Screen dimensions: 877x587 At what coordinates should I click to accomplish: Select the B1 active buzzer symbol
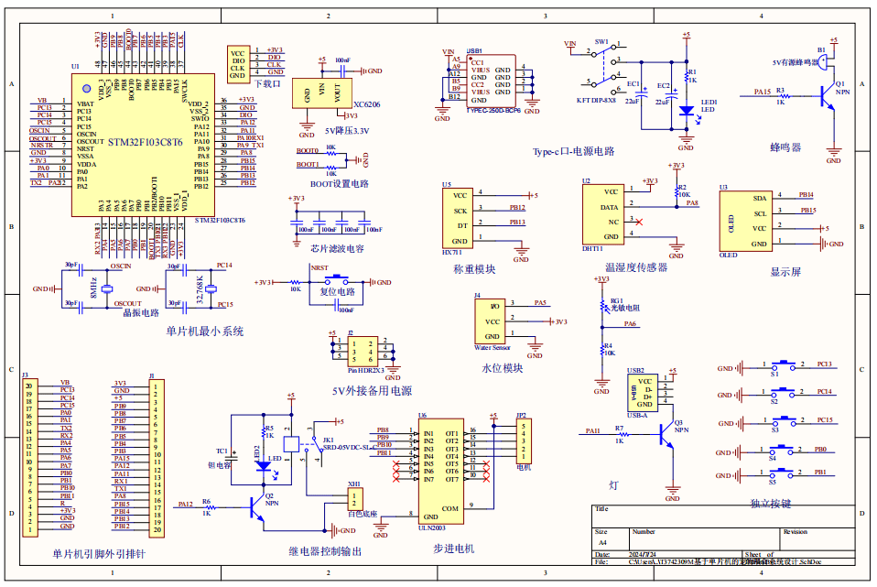click(x=823, y=61)
